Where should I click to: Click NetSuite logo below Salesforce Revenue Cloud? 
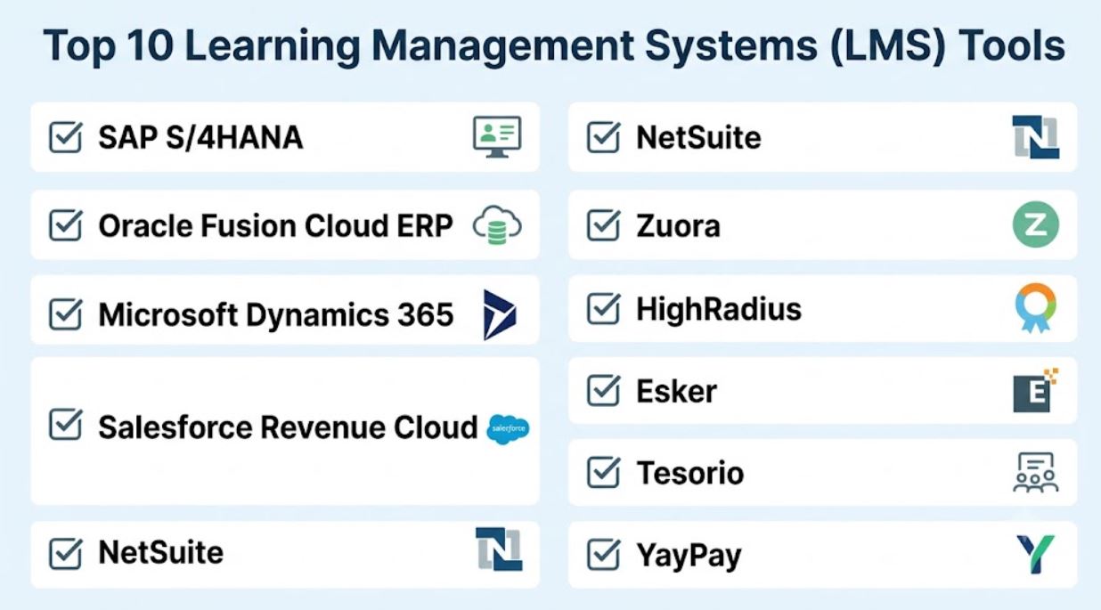tap(499, 549)
